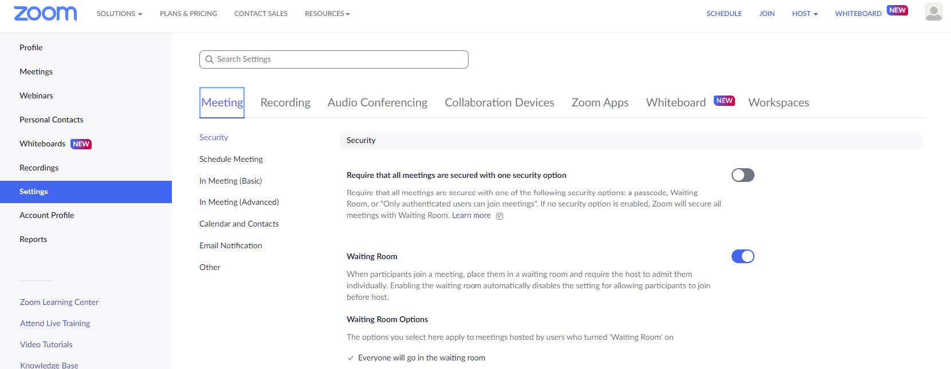951x369 pixels.
Task: Open the Workspaces tab
Action: pyautogui.click(x=779, y=103)
